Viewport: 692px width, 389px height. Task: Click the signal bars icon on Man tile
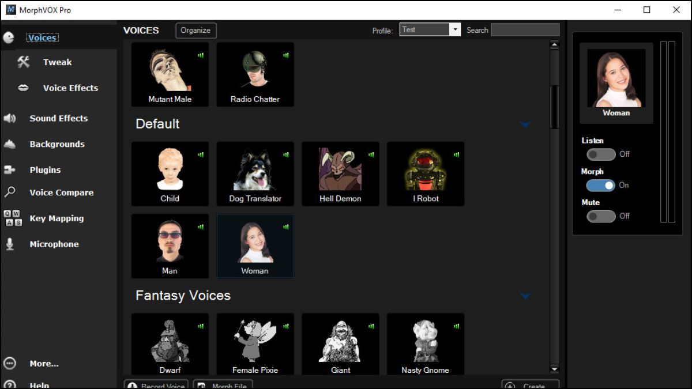point(201,227)
